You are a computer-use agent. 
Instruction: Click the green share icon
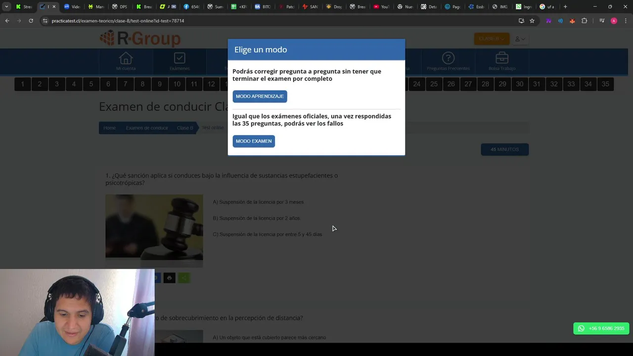(183, 278)
